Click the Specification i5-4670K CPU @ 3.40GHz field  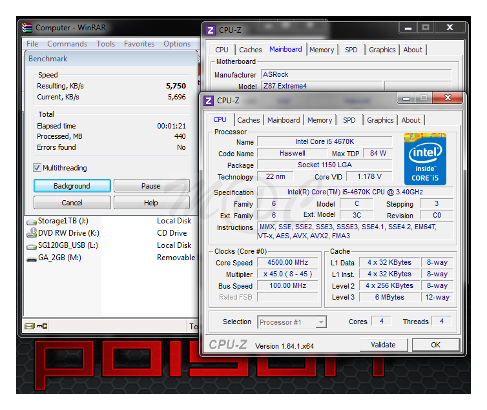[355, 192]
